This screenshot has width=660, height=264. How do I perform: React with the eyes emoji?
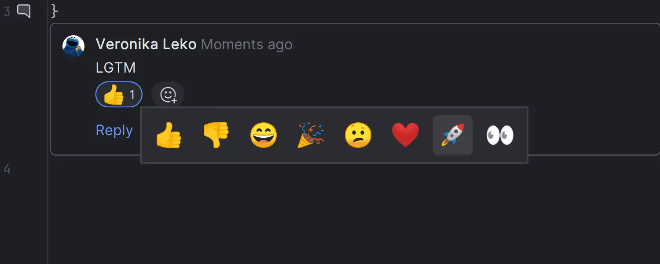pyautogui.click(x=500, y=135)
